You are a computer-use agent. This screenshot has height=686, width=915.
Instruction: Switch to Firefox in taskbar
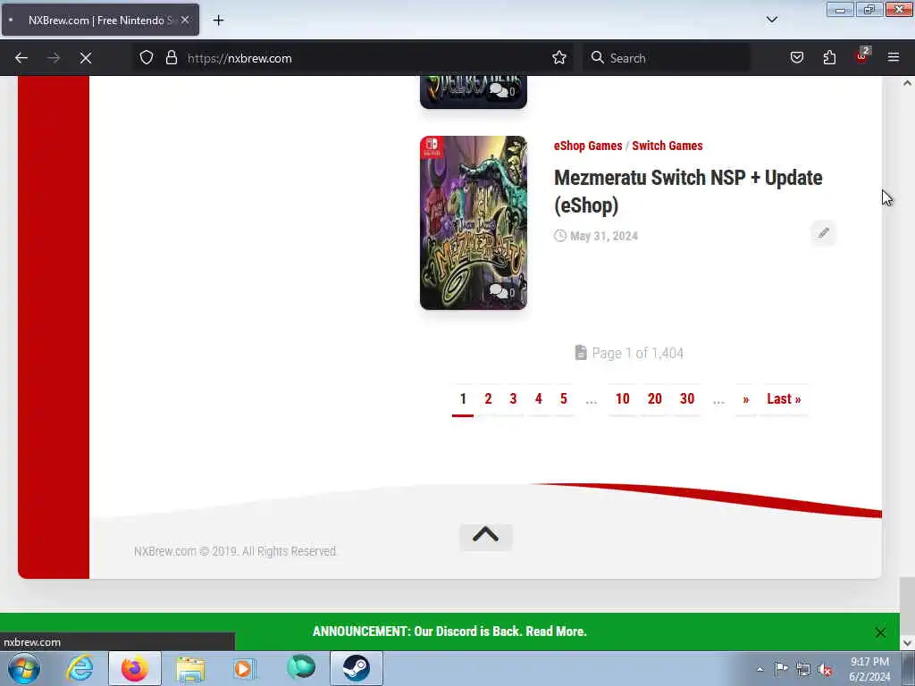(x=135, y=668)
